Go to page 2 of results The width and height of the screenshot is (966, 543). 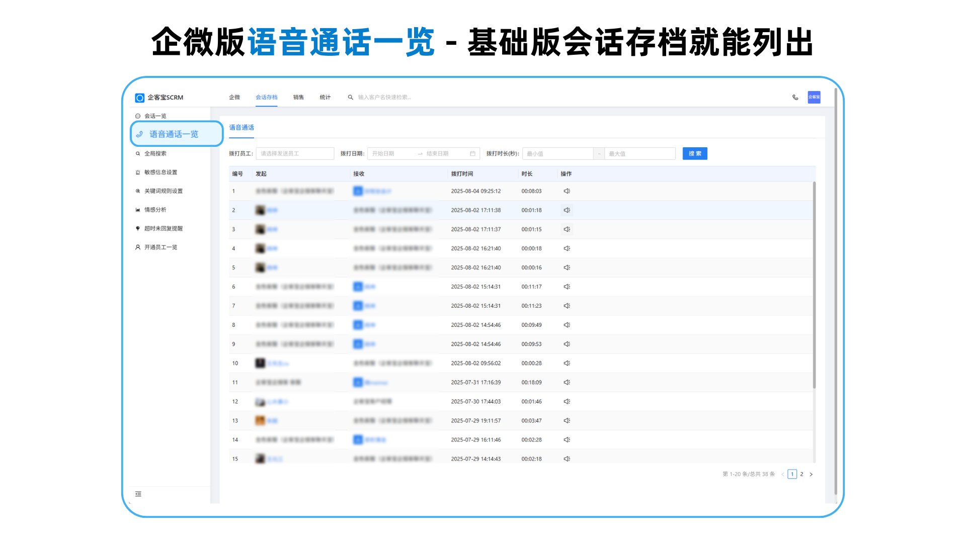801,474
